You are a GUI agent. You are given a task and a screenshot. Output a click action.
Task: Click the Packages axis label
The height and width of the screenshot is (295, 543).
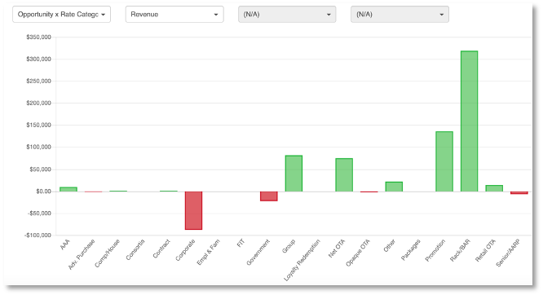click(411, 249)
